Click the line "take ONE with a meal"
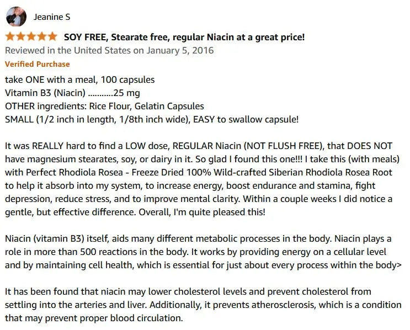 point(79,79)
